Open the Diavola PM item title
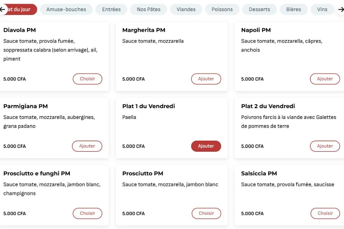The image size is (344, 229). [19, 30]
